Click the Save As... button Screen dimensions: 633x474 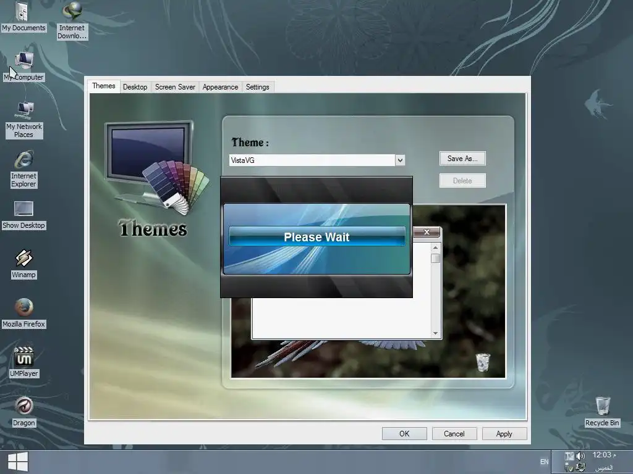462,159
